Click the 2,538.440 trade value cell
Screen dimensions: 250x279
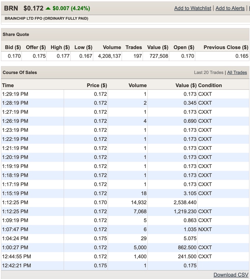[185, 202]
